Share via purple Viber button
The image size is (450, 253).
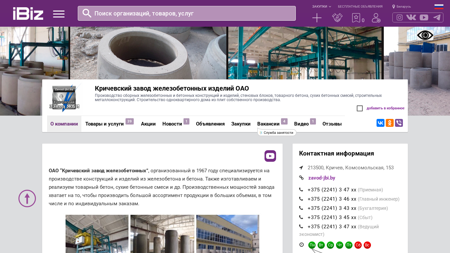click(x=399, y=123)
